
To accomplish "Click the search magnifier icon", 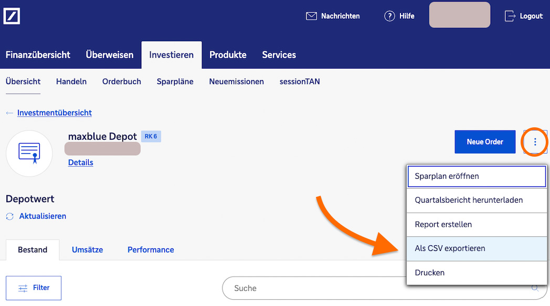I will [x=535, y=288].
